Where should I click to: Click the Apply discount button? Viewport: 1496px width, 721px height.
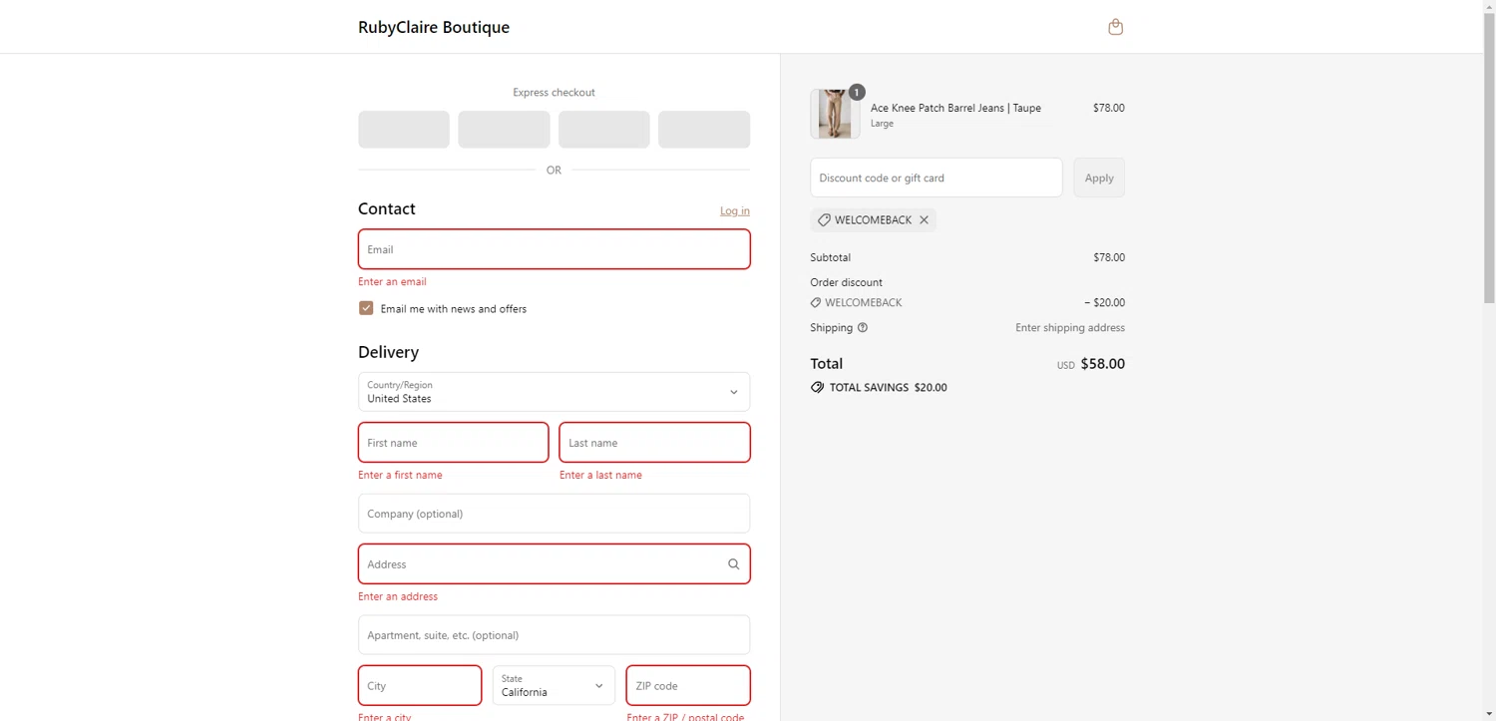click(1099, 178)
